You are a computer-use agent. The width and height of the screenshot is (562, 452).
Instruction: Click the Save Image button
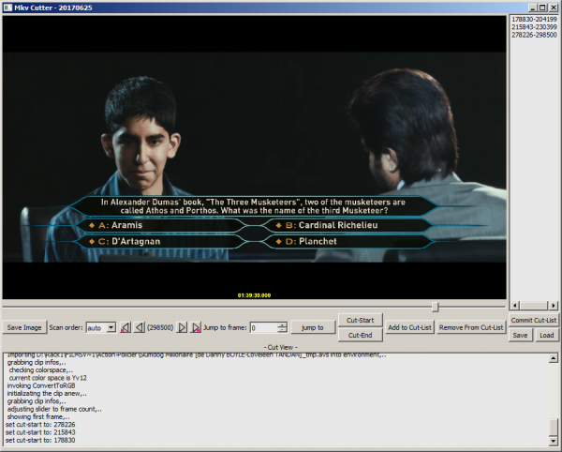pos(24,327)
